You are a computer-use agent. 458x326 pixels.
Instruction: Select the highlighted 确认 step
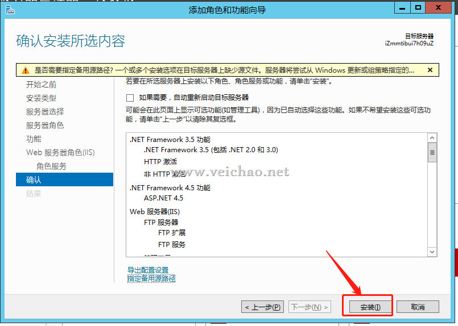(64, 179)
